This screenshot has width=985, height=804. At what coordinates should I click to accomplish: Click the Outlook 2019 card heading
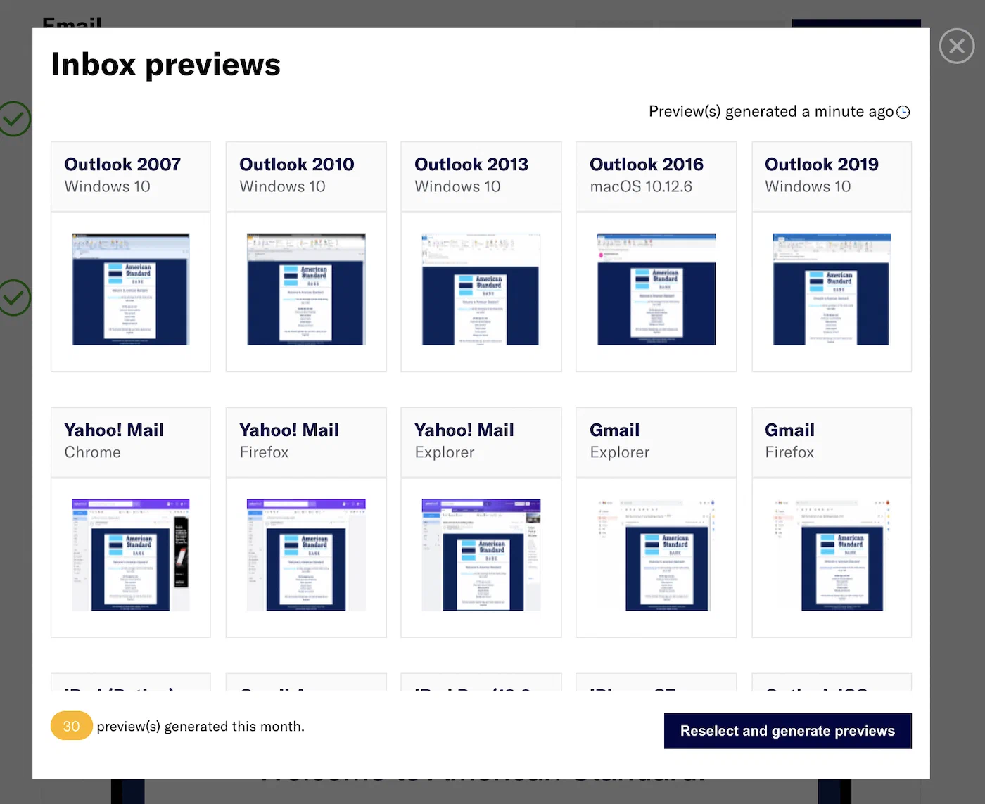pyautogui.click(x=821, y=165)
